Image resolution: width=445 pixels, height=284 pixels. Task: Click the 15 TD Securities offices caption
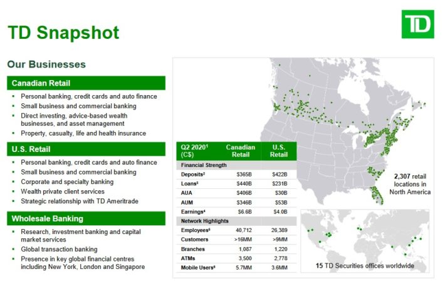click(365, 266)
